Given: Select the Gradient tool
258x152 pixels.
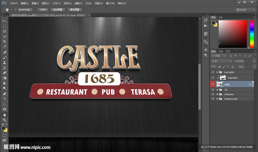Looking at the screenshot, I should pyautogui.click(x=5, y=78).
